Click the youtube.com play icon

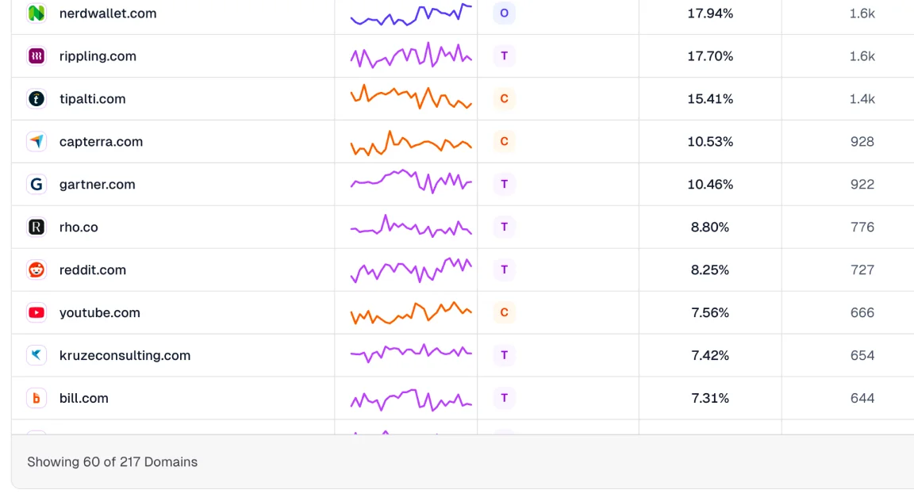click(36, 313)
